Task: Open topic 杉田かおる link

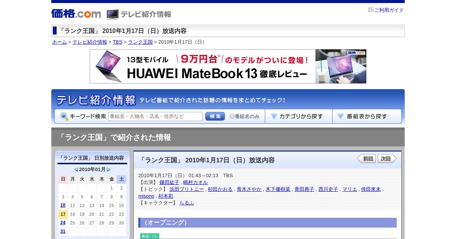Action: click(x=220, y=189)
